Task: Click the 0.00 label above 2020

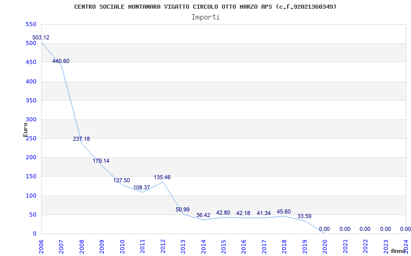Action: point(325,229)
